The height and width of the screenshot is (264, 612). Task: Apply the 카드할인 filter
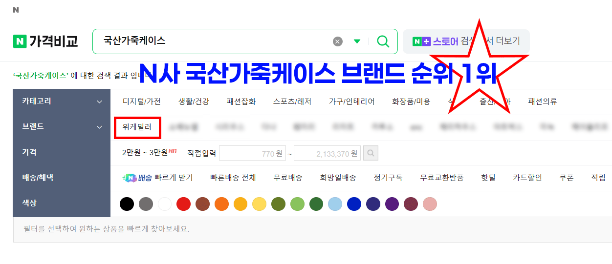pyautogui.click(x=527, y=178)
